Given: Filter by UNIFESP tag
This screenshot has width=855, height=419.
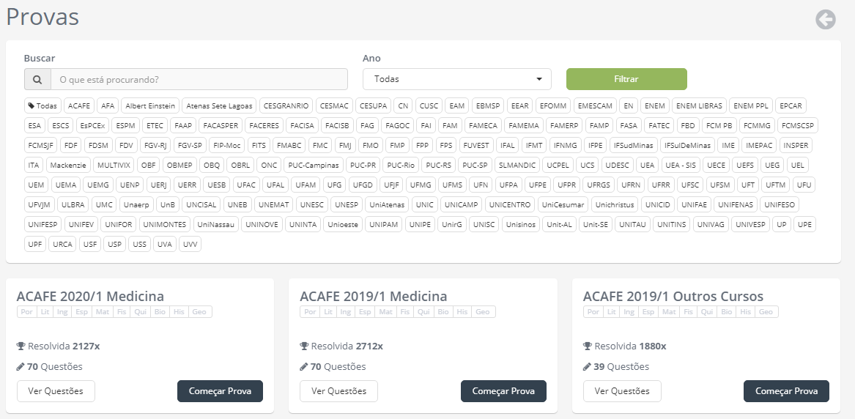Looking at the screenshot, I should point(42,224).
